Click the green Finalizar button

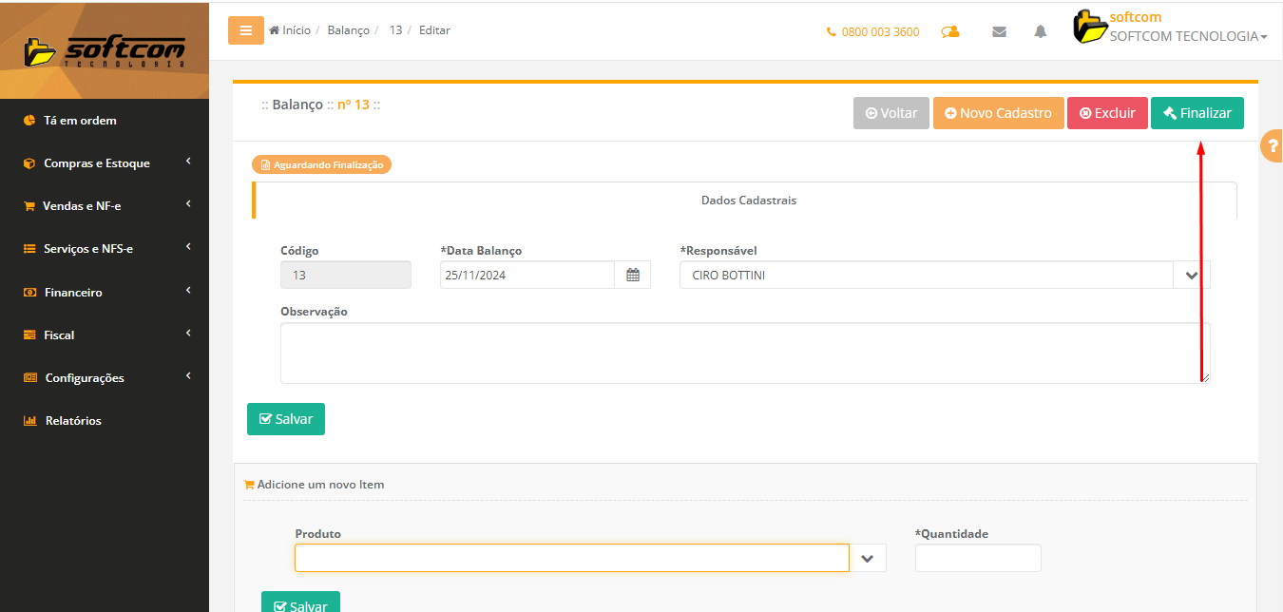(1197, 113)
